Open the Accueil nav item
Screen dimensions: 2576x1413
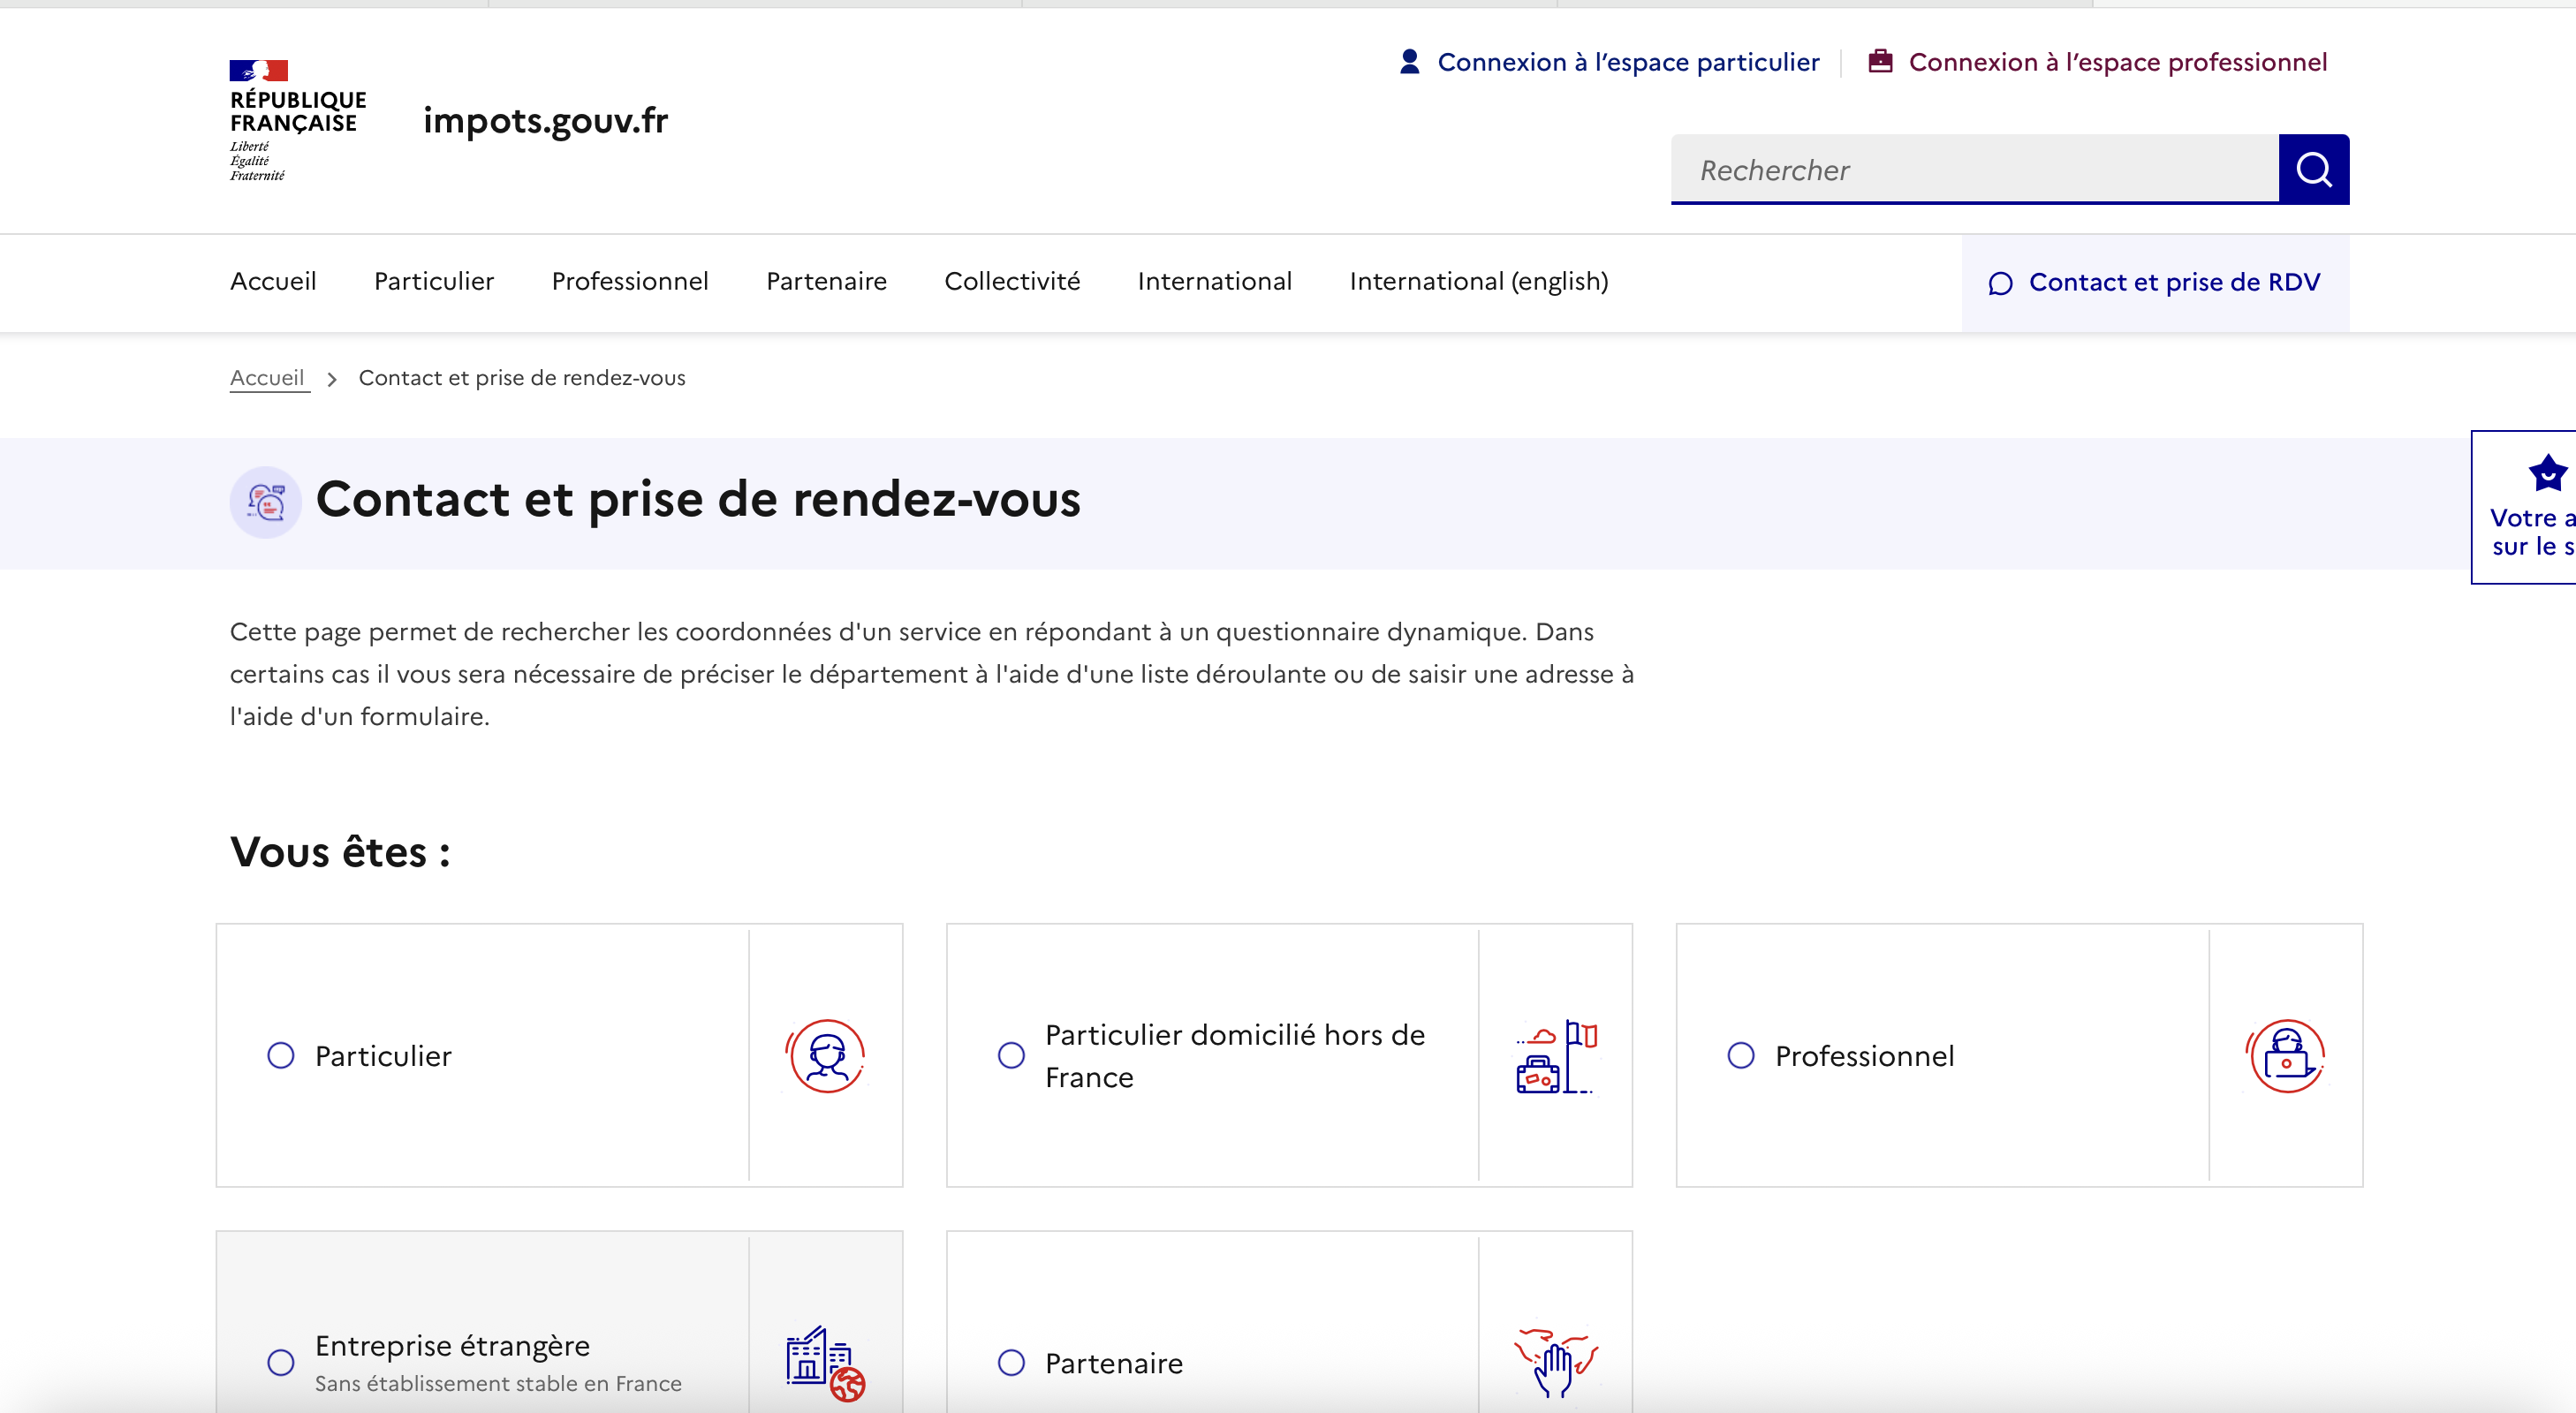tap(273, 282)
